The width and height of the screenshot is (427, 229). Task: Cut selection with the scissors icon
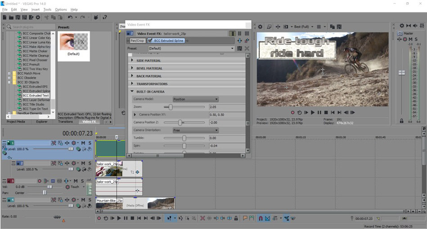pos(46,18)
